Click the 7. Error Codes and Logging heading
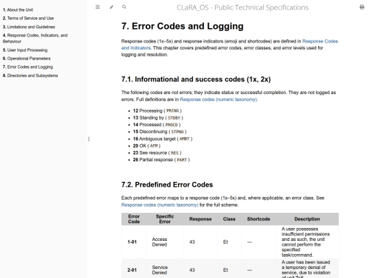Image resolution: width=371 pixels, height=278 pixels. pos(183,26)
